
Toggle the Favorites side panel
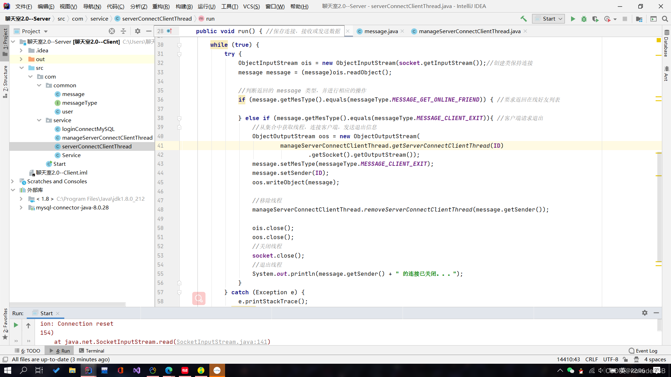[x=5, y=323]
